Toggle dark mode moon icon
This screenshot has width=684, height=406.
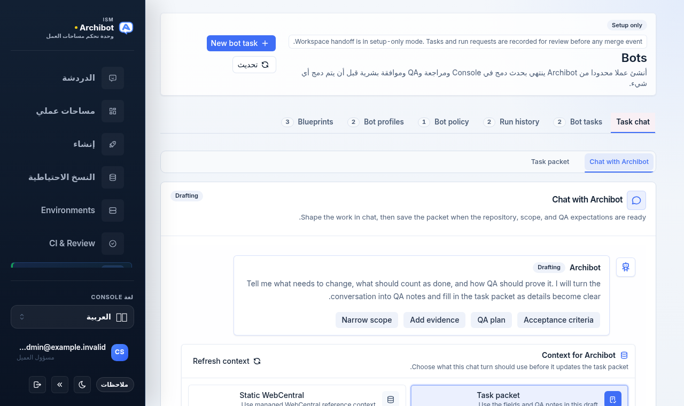coord(82,385)
